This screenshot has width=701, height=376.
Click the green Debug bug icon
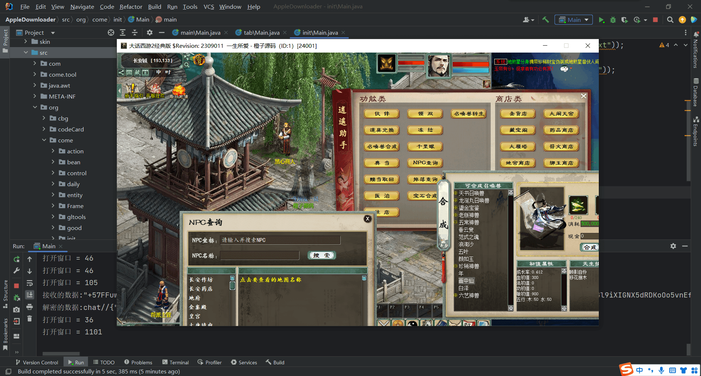pyautogui.click(x=613, y=20)
